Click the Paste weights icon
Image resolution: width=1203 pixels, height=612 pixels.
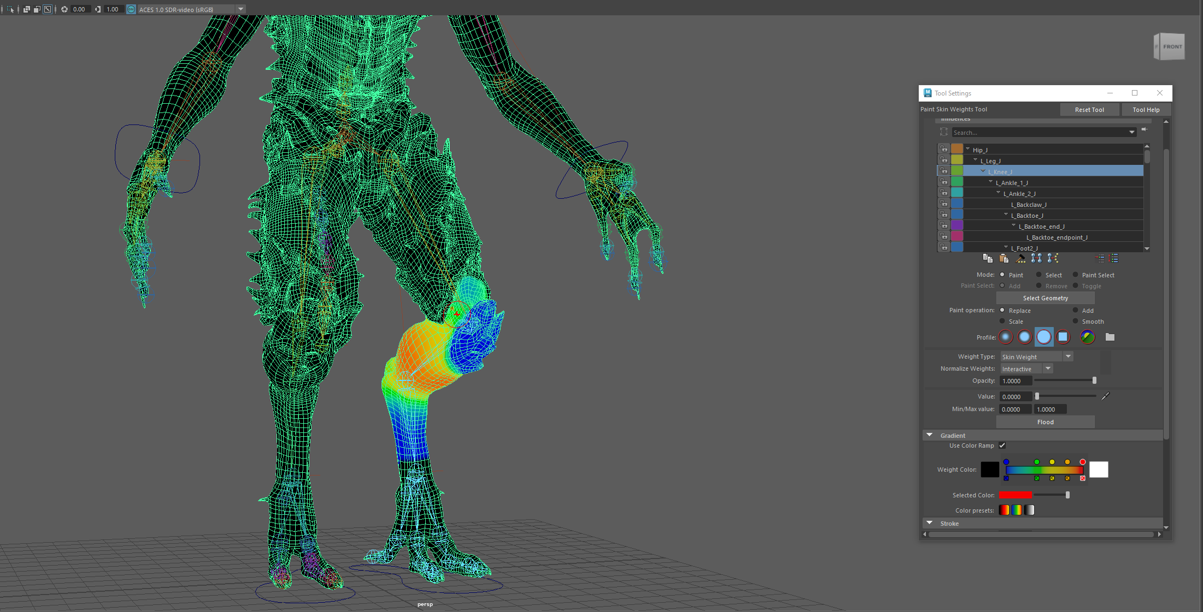(x=1004, y=258)
